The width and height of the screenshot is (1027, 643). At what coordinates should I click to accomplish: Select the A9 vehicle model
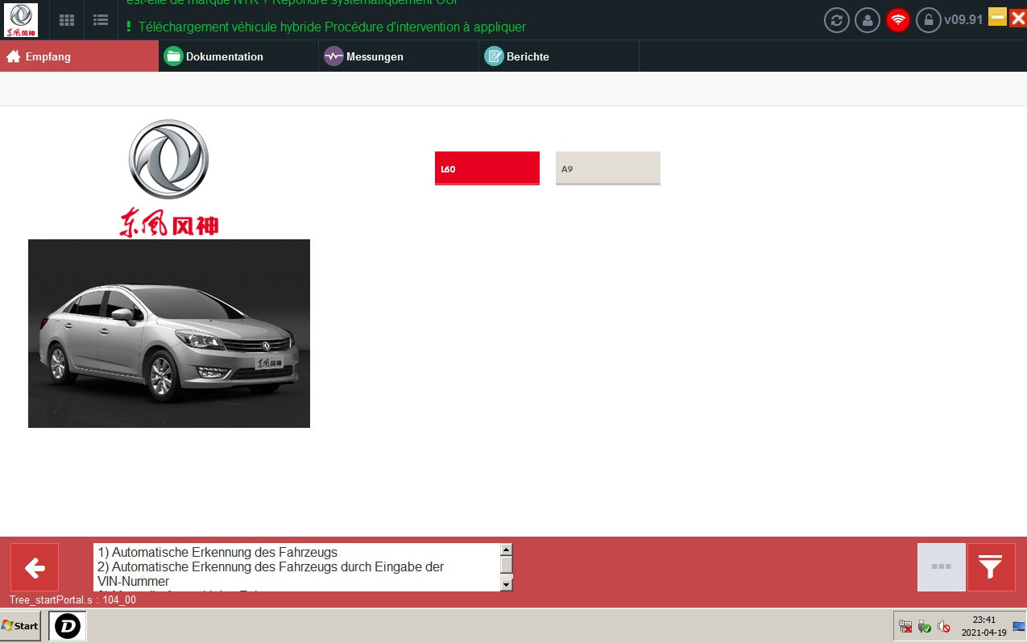tap(607, 168)
